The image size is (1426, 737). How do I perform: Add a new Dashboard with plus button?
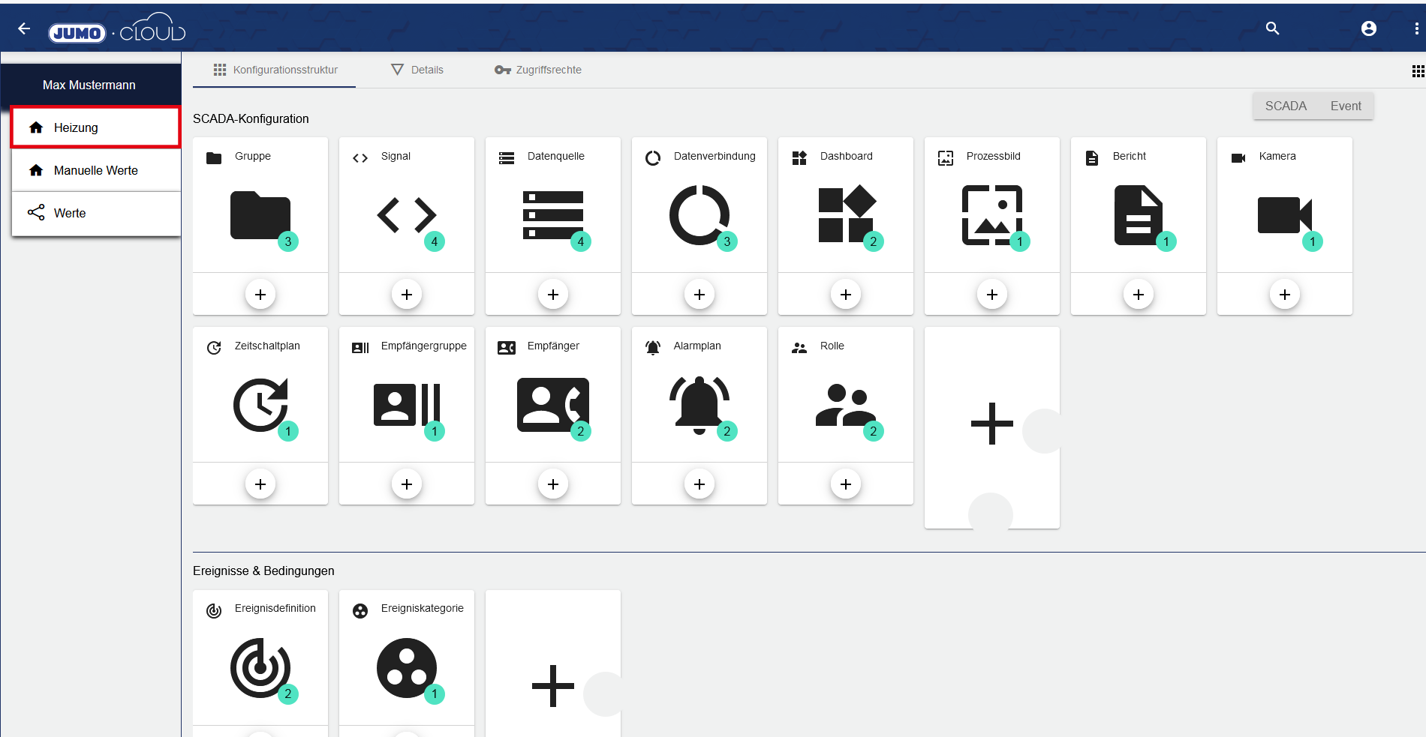tap(845, 295)
